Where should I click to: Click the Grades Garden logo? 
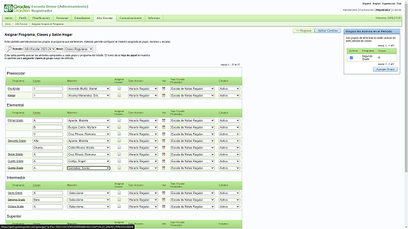(x=17, y=8)
